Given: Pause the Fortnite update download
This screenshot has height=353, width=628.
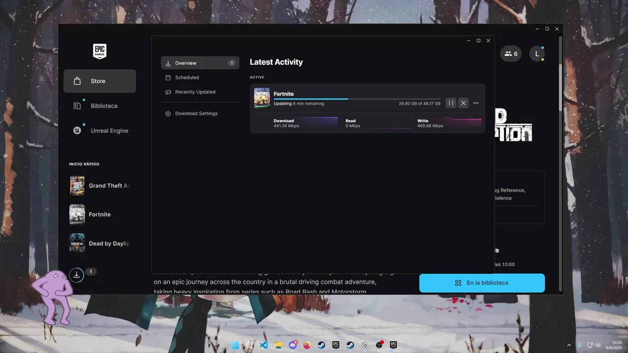Looking at the screenshot, I should click(451, 103).
